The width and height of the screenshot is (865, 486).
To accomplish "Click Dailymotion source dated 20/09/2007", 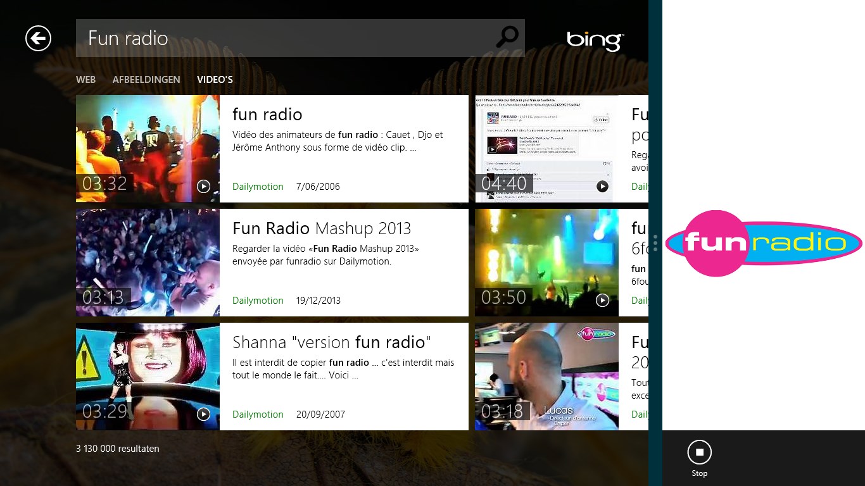I will tap(258, 414).
